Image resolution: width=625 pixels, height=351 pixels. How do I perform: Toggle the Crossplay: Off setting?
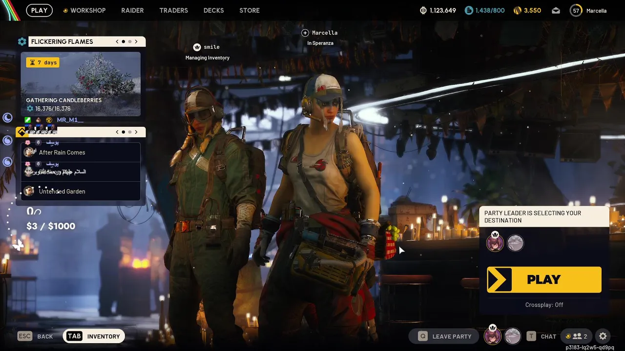point(544,305)
